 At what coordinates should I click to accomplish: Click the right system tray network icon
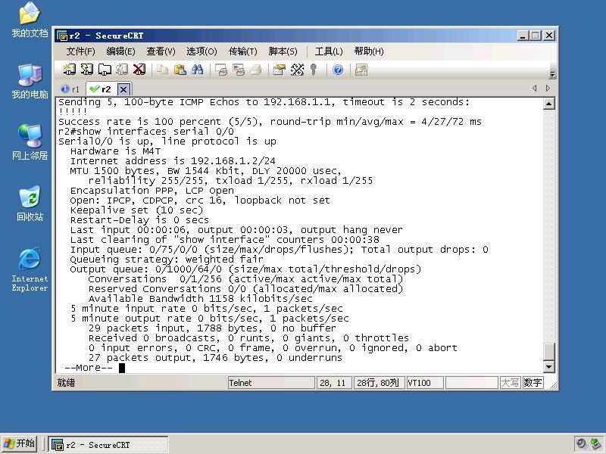point(597,444)
